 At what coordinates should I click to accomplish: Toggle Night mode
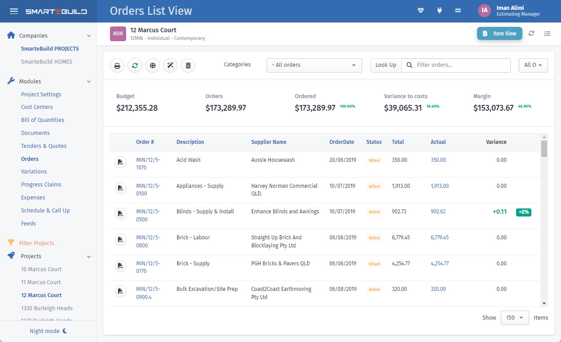[48, 331]
